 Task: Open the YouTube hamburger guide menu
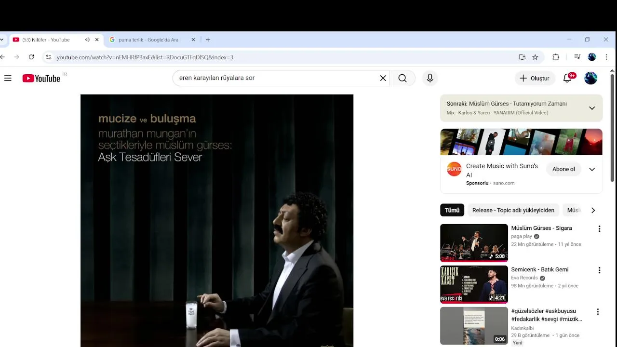8,78
